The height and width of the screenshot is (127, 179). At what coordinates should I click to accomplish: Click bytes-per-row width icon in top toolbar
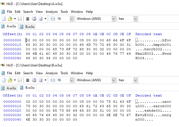pos(53,19)
